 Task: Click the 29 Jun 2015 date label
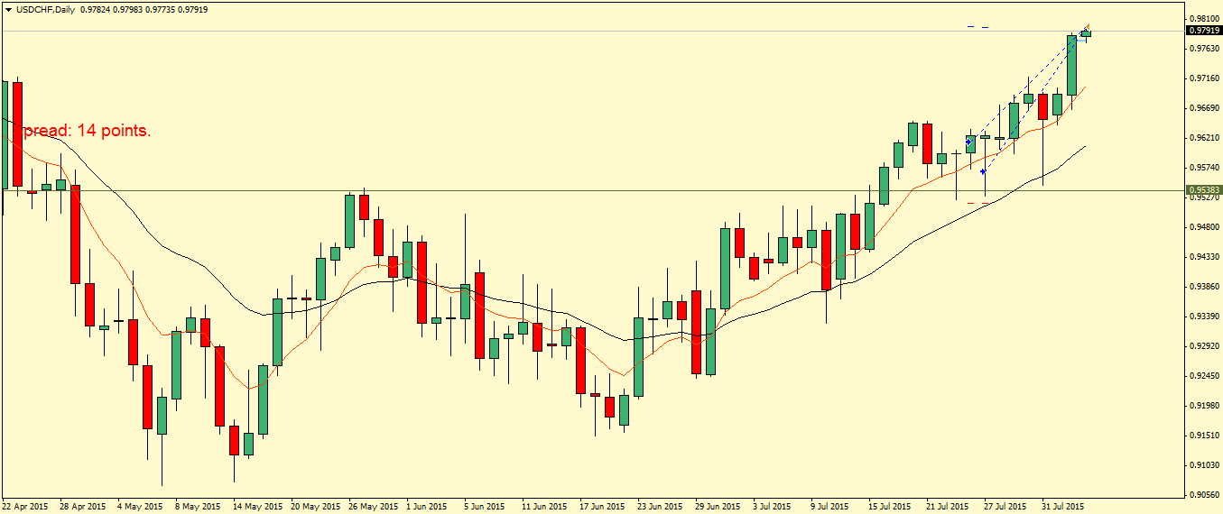click(x=718, y=507)
